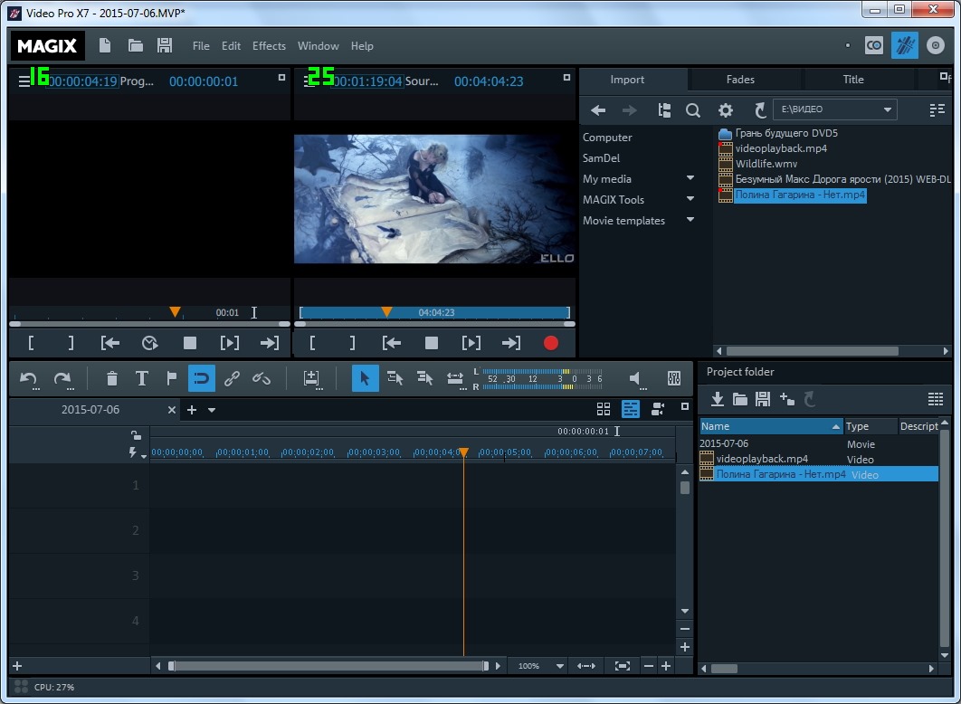Open the E:\ВИДЕО path dropdown

tap(887, 110)
